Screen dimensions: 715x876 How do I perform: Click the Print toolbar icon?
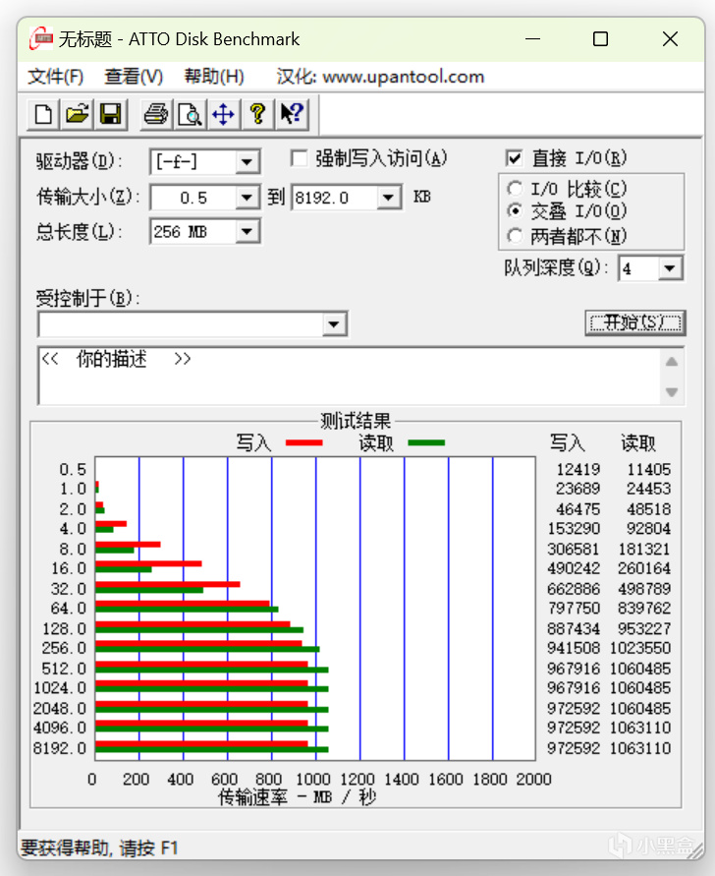[156, 114]
